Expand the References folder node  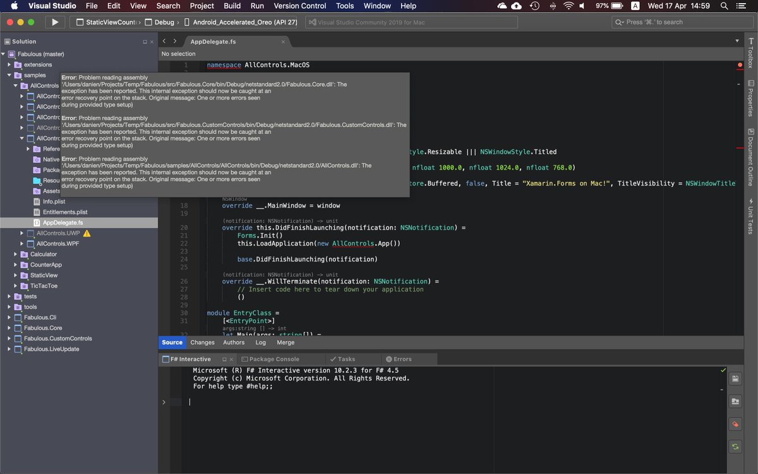28,149
